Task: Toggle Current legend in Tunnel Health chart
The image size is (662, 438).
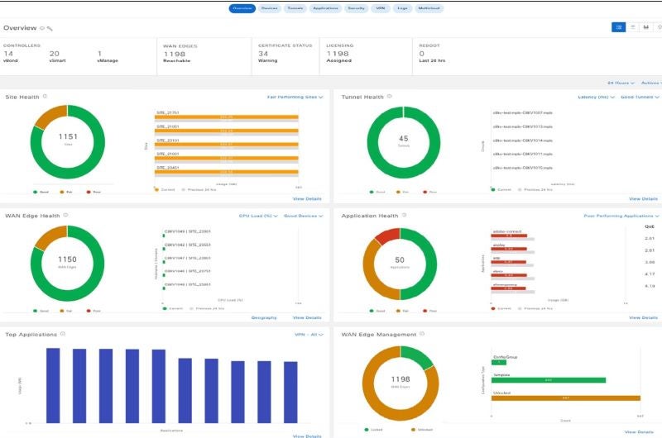Action: click(x=501, y=190)
